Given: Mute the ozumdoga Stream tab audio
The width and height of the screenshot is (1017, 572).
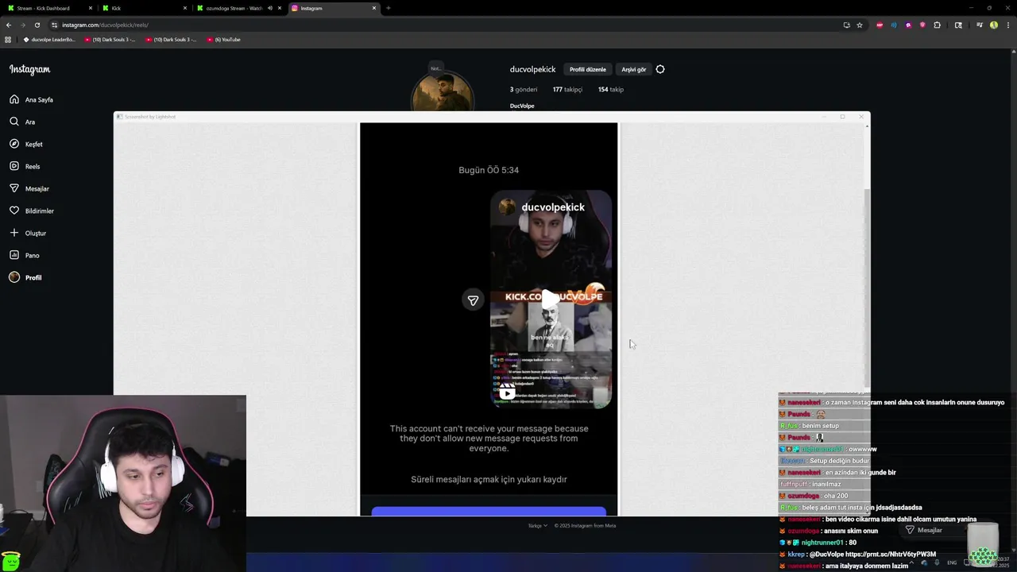Looking at the screenshot, I should pos(270,8).
